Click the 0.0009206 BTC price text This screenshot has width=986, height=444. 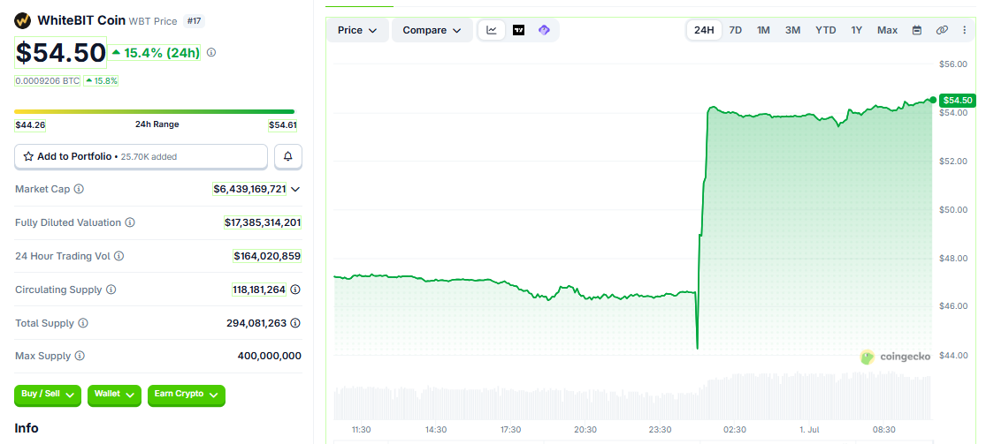[47, 81]
